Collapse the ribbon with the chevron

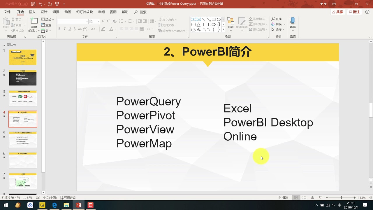click(370, 36)
